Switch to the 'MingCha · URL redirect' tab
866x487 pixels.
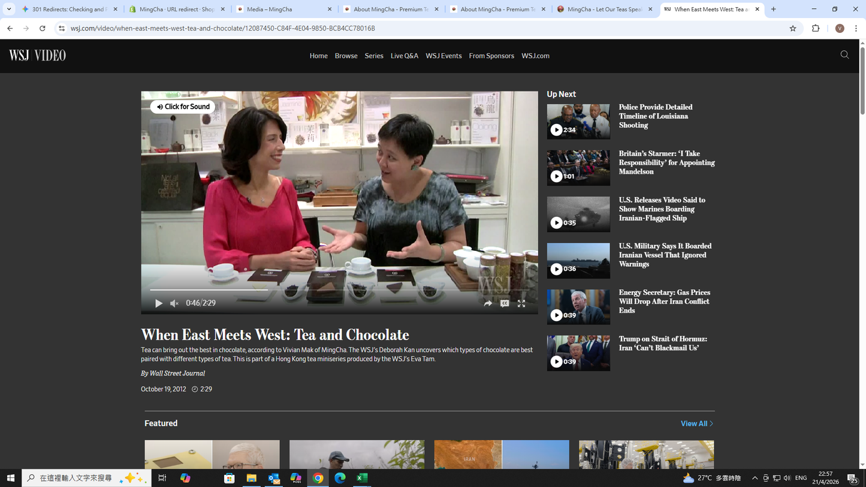click(x=178, y=9)
